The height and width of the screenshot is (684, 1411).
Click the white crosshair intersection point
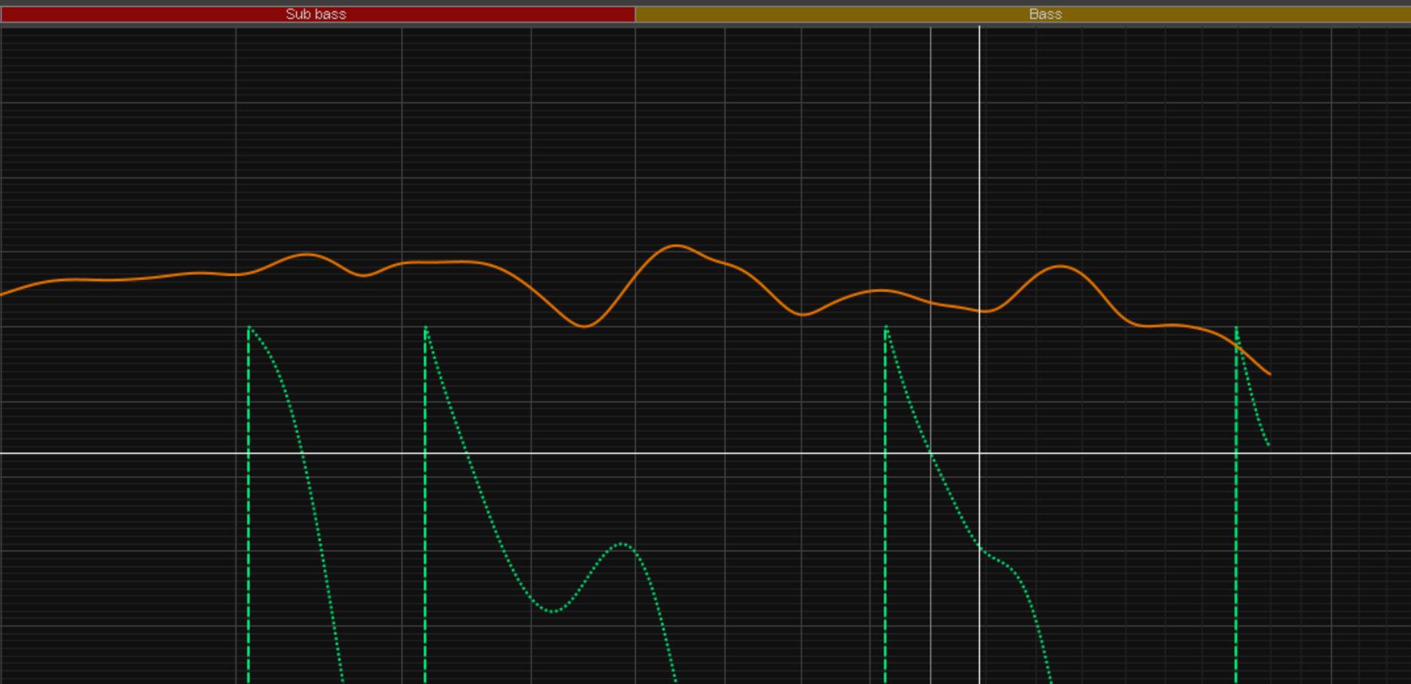[979, 453]
